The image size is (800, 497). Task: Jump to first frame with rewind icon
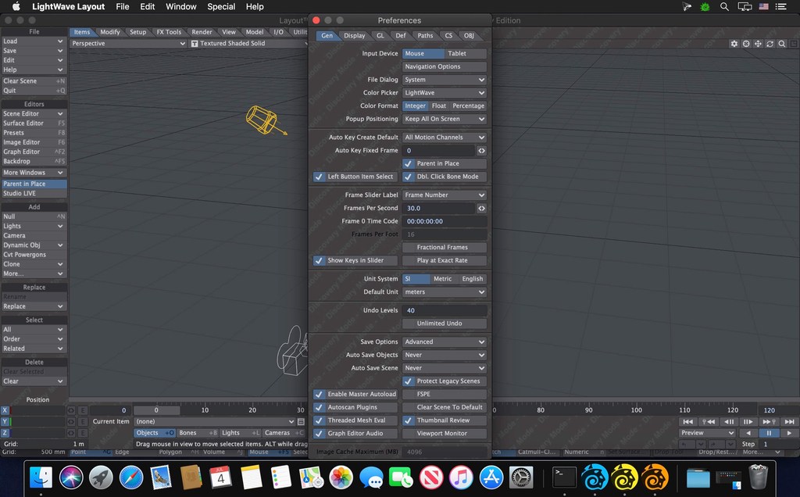coord(687,421)
